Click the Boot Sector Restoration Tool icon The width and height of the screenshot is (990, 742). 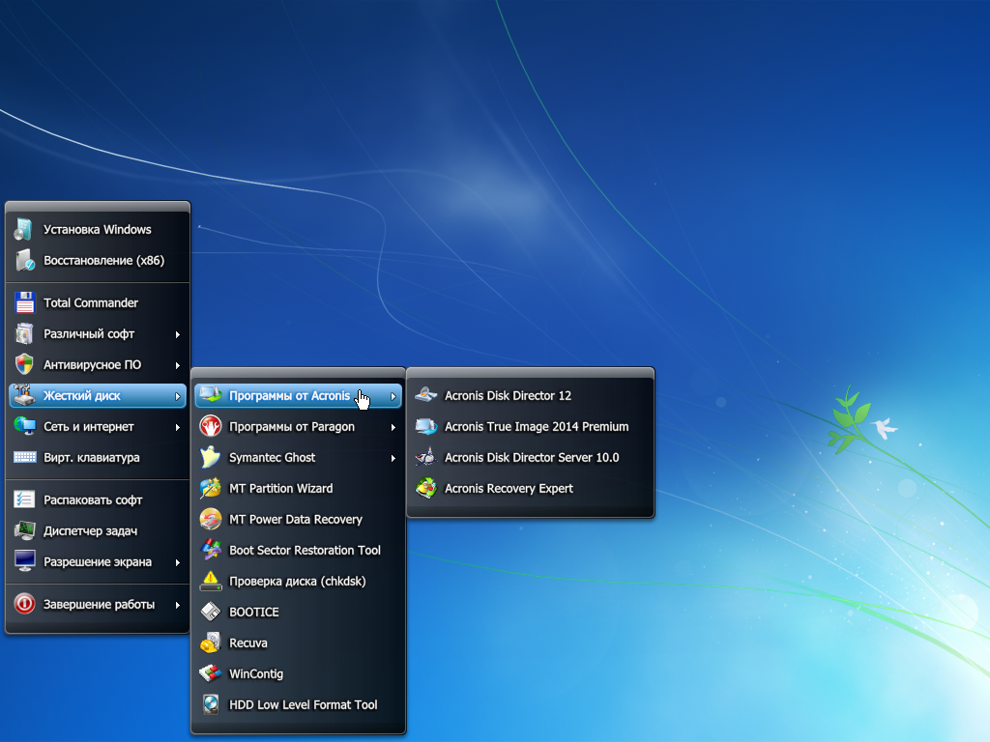(210, 550)
